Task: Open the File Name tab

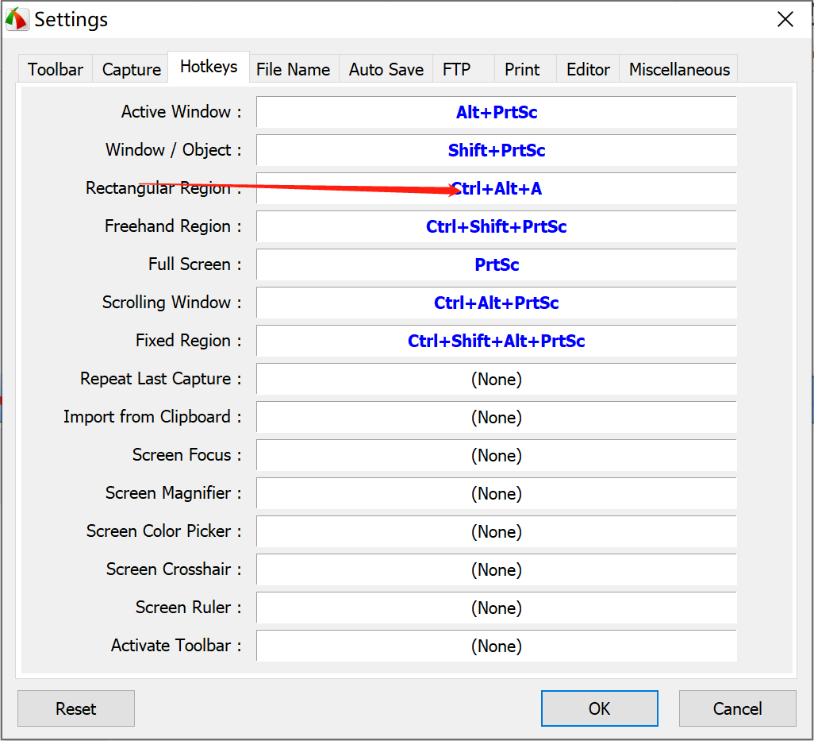Action: 294,69
